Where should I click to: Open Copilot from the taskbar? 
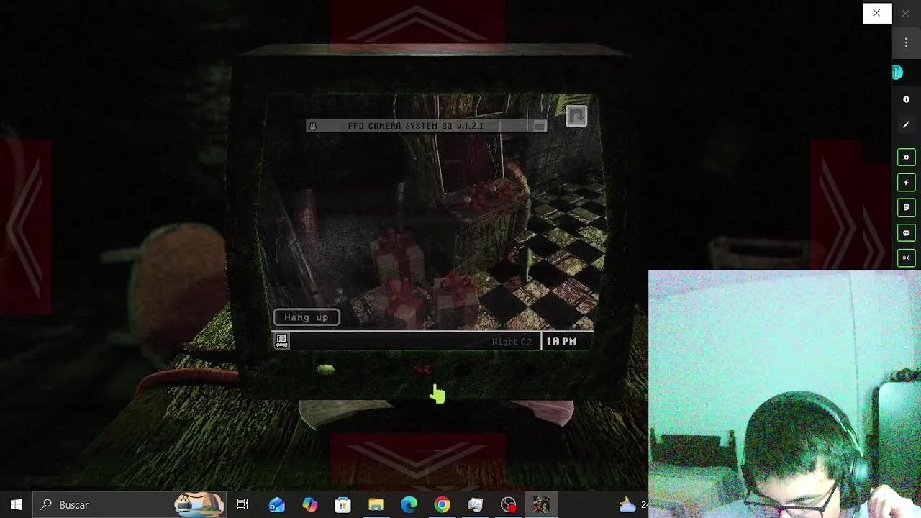point(309,505)
